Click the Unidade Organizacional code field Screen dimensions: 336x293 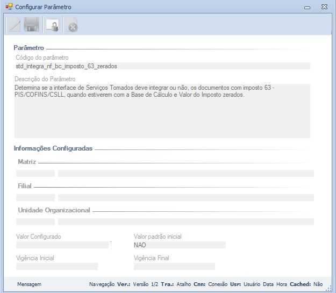click(35, 222)
